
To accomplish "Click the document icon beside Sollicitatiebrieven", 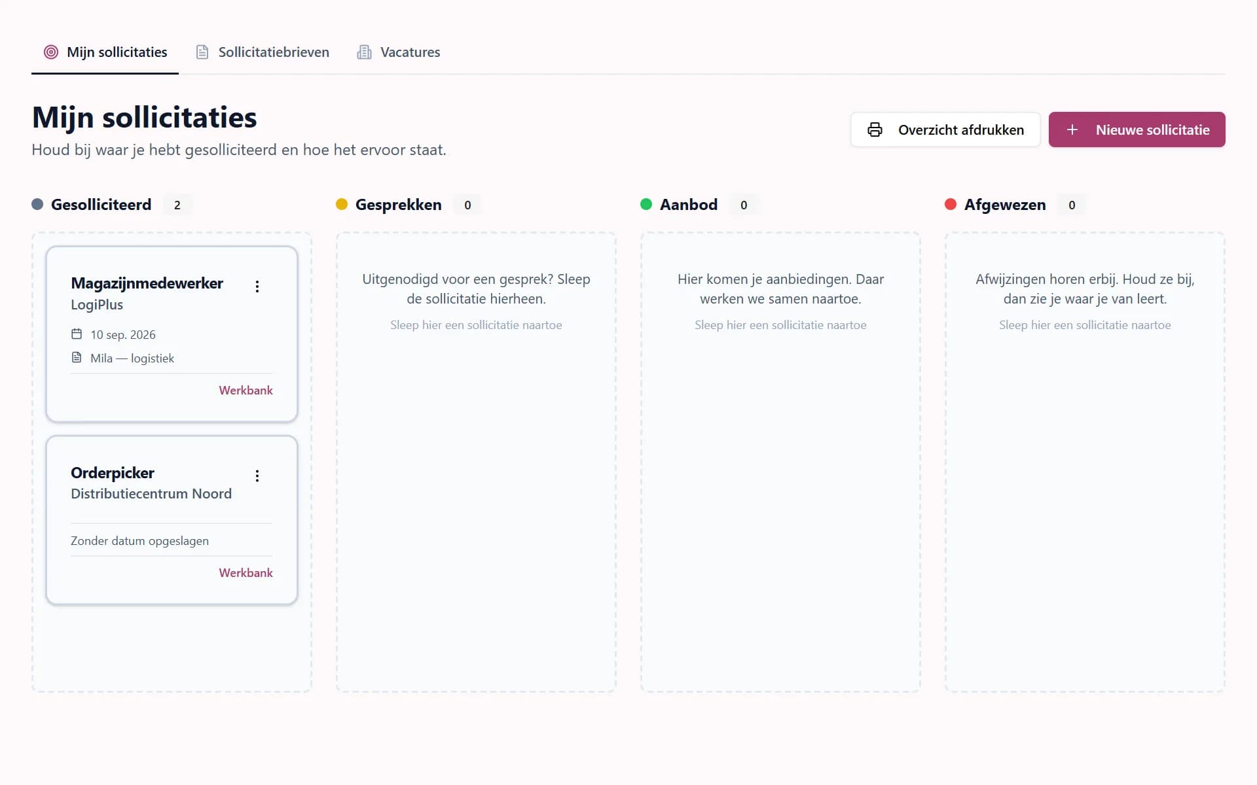I will pyautogui.click(x=202, y=52).
